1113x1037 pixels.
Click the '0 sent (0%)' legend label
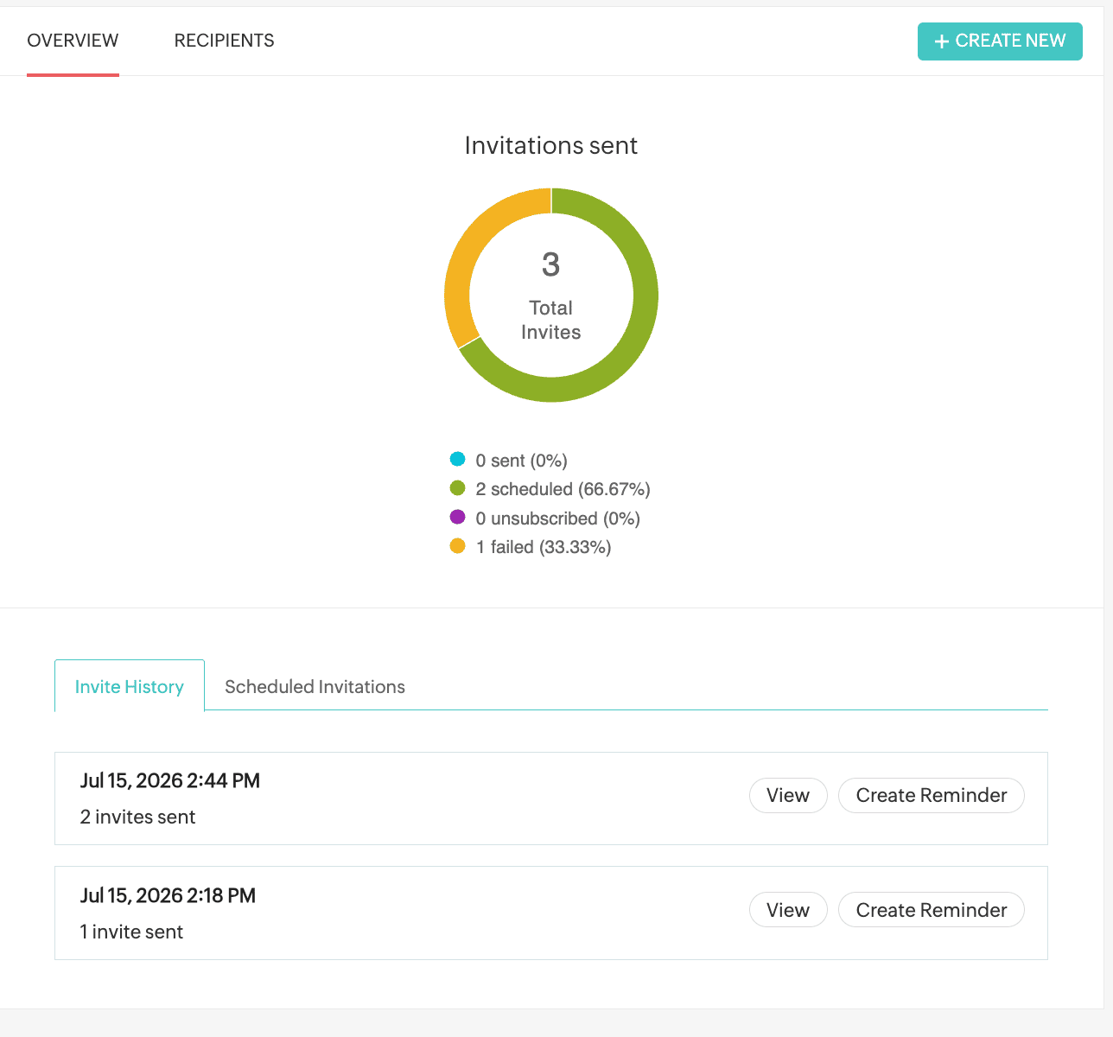pos(521,461)
